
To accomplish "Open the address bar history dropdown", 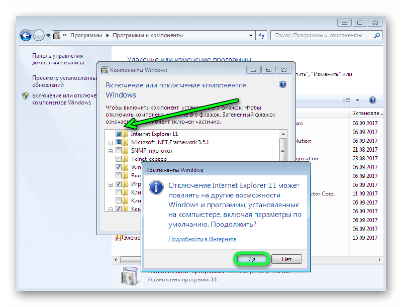I will click(251, 35).
